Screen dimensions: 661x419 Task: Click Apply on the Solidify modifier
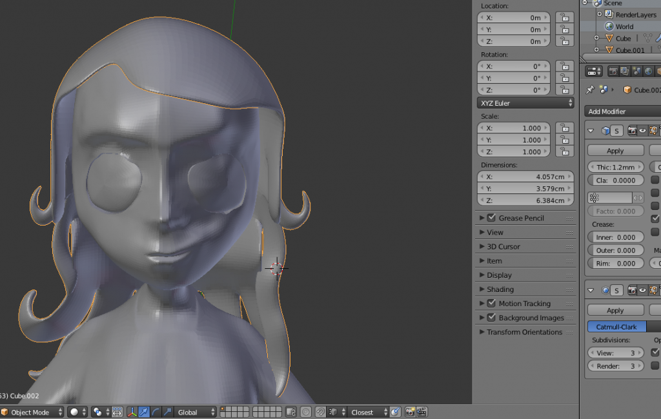(615, 150)
